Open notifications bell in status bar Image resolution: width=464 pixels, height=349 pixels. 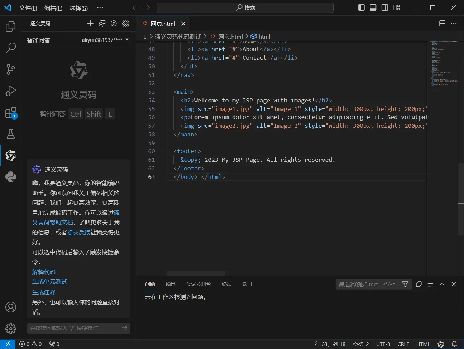coord(454,344)
